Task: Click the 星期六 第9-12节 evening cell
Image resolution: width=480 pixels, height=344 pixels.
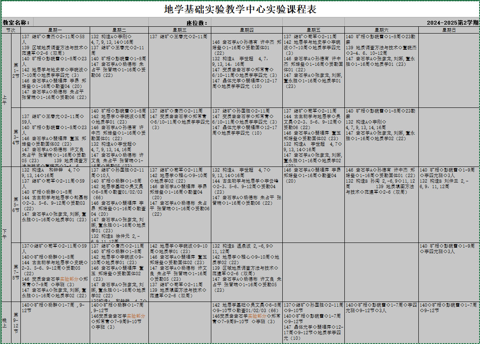Action: tap(381, 322)
